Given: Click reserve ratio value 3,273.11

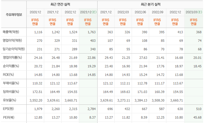Looking at the screenshot, I should click(x=124, y=100).
